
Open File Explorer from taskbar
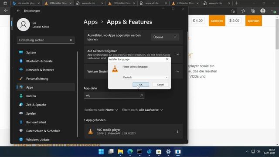pos(120,152)
